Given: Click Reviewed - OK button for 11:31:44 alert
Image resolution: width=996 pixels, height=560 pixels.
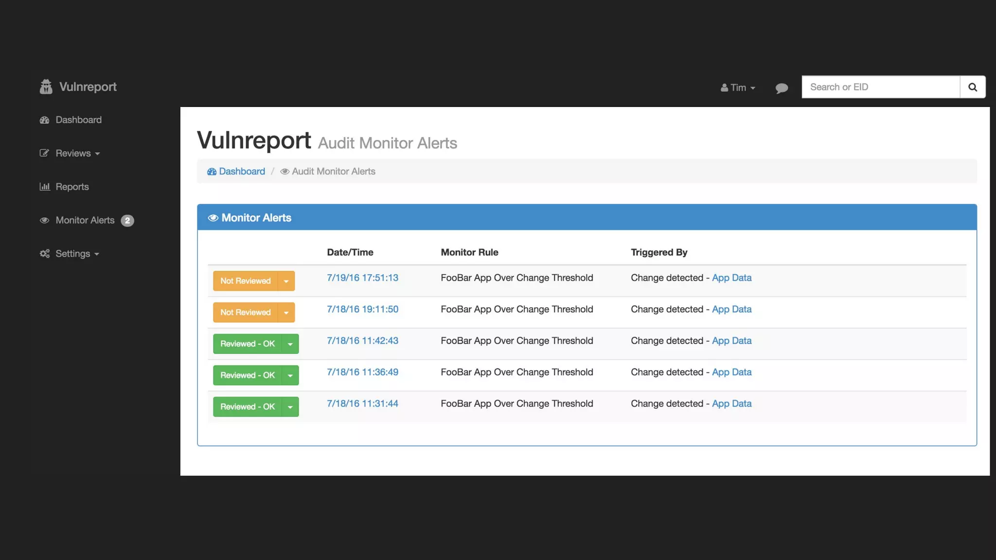Looking at the screenshot, I should (247, 407).
